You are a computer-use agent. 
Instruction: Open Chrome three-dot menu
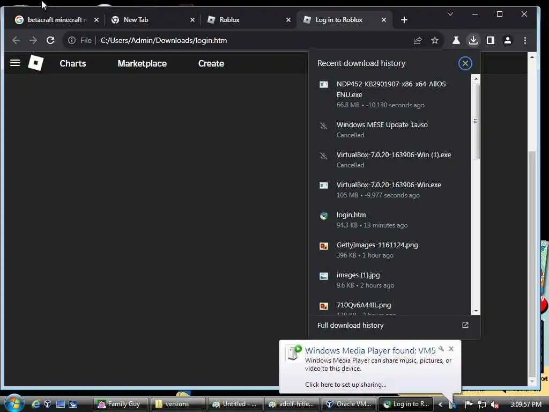pos(525,40)
